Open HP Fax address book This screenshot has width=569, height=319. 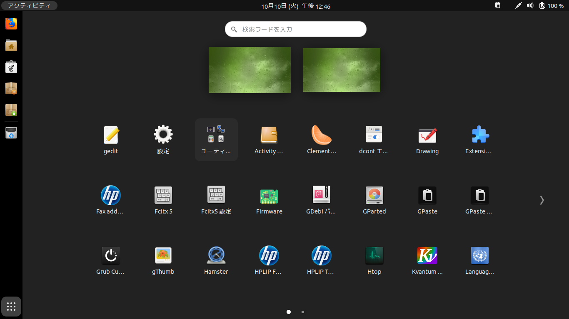click(111, 200)
